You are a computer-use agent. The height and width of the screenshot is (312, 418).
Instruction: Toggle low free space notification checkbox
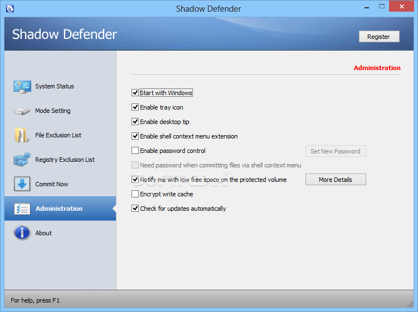pyautogui.click(x=135, y=180)
